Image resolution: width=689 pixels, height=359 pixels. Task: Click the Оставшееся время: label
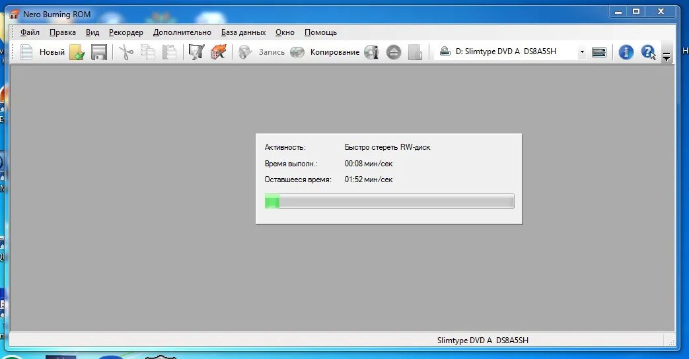coord(297,179)
